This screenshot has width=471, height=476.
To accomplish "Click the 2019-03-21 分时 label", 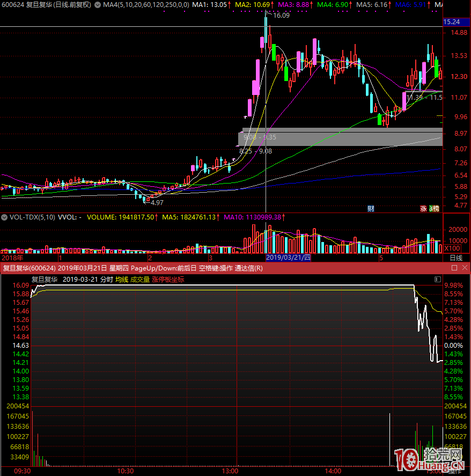I will coord(87,279).
